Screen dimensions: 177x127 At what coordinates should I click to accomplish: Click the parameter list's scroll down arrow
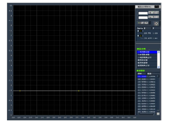coord(159,67)
